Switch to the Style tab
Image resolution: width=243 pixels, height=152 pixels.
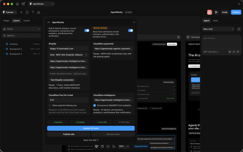[215, 20]
